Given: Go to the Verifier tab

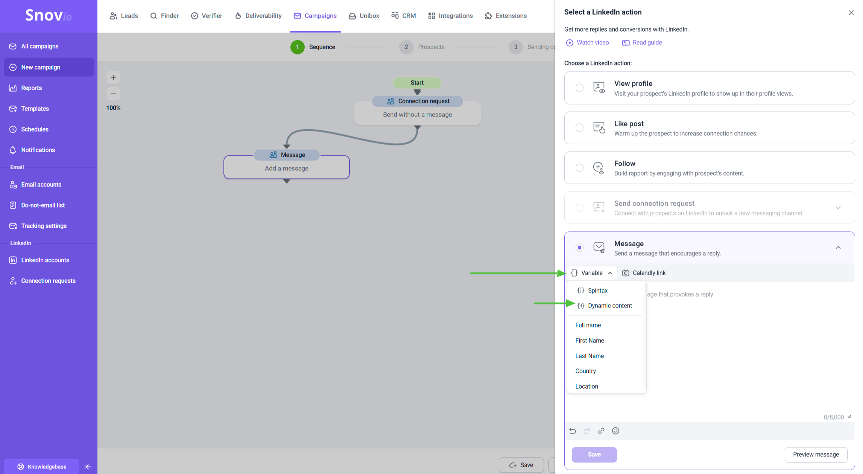Looking at the screenshot, I should (x=207, y=16).
